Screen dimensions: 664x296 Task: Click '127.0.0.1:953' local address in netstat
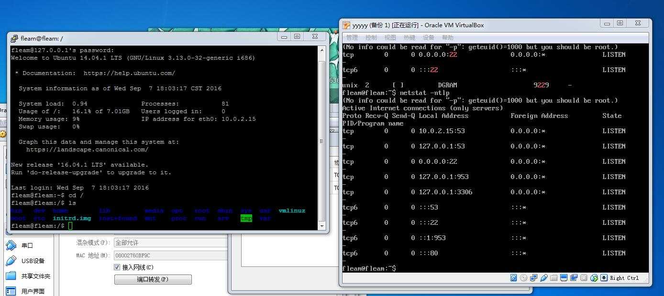click(443, 177)
